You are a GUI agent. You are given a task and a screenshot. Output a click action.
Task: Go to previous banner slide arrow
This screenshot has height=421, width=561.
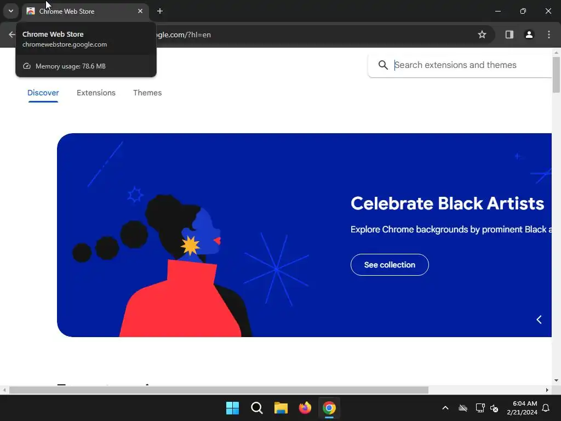coord(539,320)
